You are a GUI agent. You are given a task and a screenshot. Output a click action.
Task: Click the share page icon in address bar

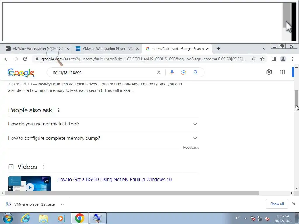[253, 59]
